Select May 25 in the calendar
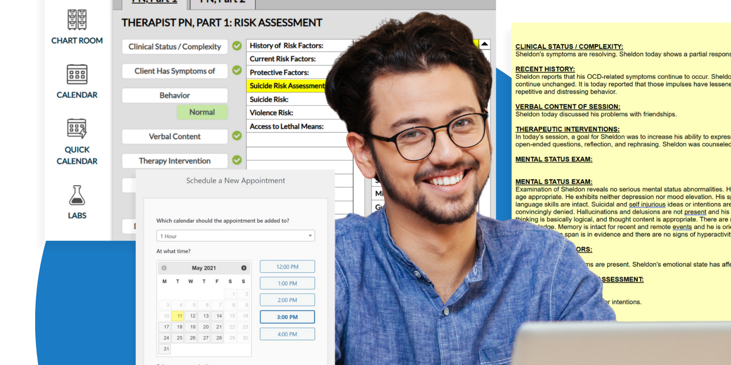This screenshot has width=731, height=365. [x=178, y=338]
